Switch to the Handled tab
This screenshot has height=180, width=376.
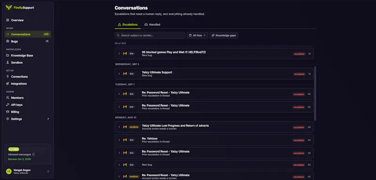click(x=152, y=24)
